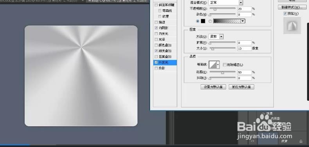309x147 pixels.
Task: Uncheck the 内阴影 (Inner Shadow) style
Action: [x=156, y=28]
